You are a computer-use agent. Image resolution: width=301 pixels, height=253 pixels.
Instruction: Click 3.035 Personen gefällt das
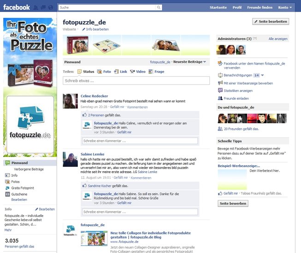click(19, 243)
